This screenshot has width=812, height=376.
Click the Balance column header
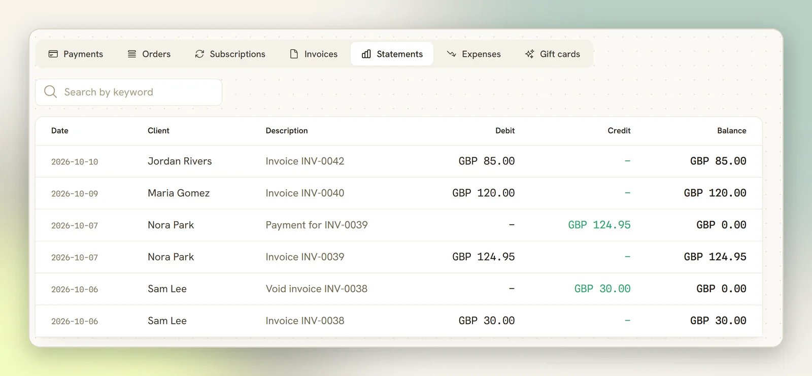(x=732, y=130)
